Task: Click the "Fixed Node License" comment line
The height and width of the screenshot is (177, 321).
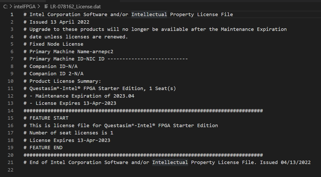Action: pyautogui.click(x=56, y=44)
